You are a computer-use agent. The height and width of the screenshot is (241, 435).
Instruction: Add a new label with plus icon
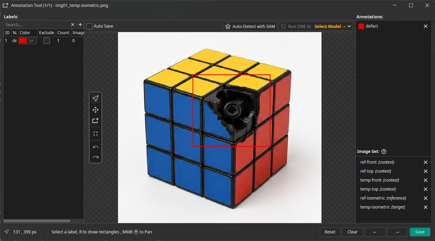click(80, 25)
